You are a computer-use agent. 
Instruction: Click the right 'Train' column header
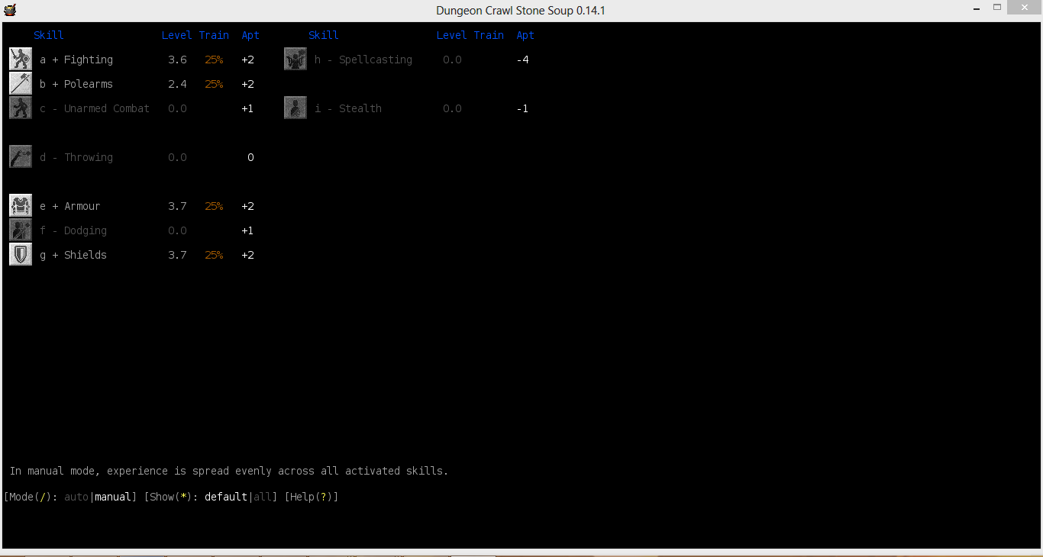(x=489, y=35)
